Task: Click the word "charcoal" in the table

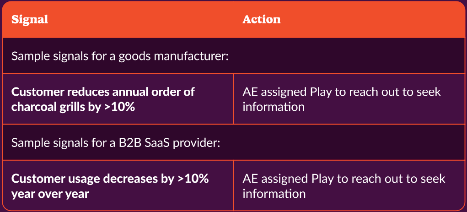Action: [33, 107]
